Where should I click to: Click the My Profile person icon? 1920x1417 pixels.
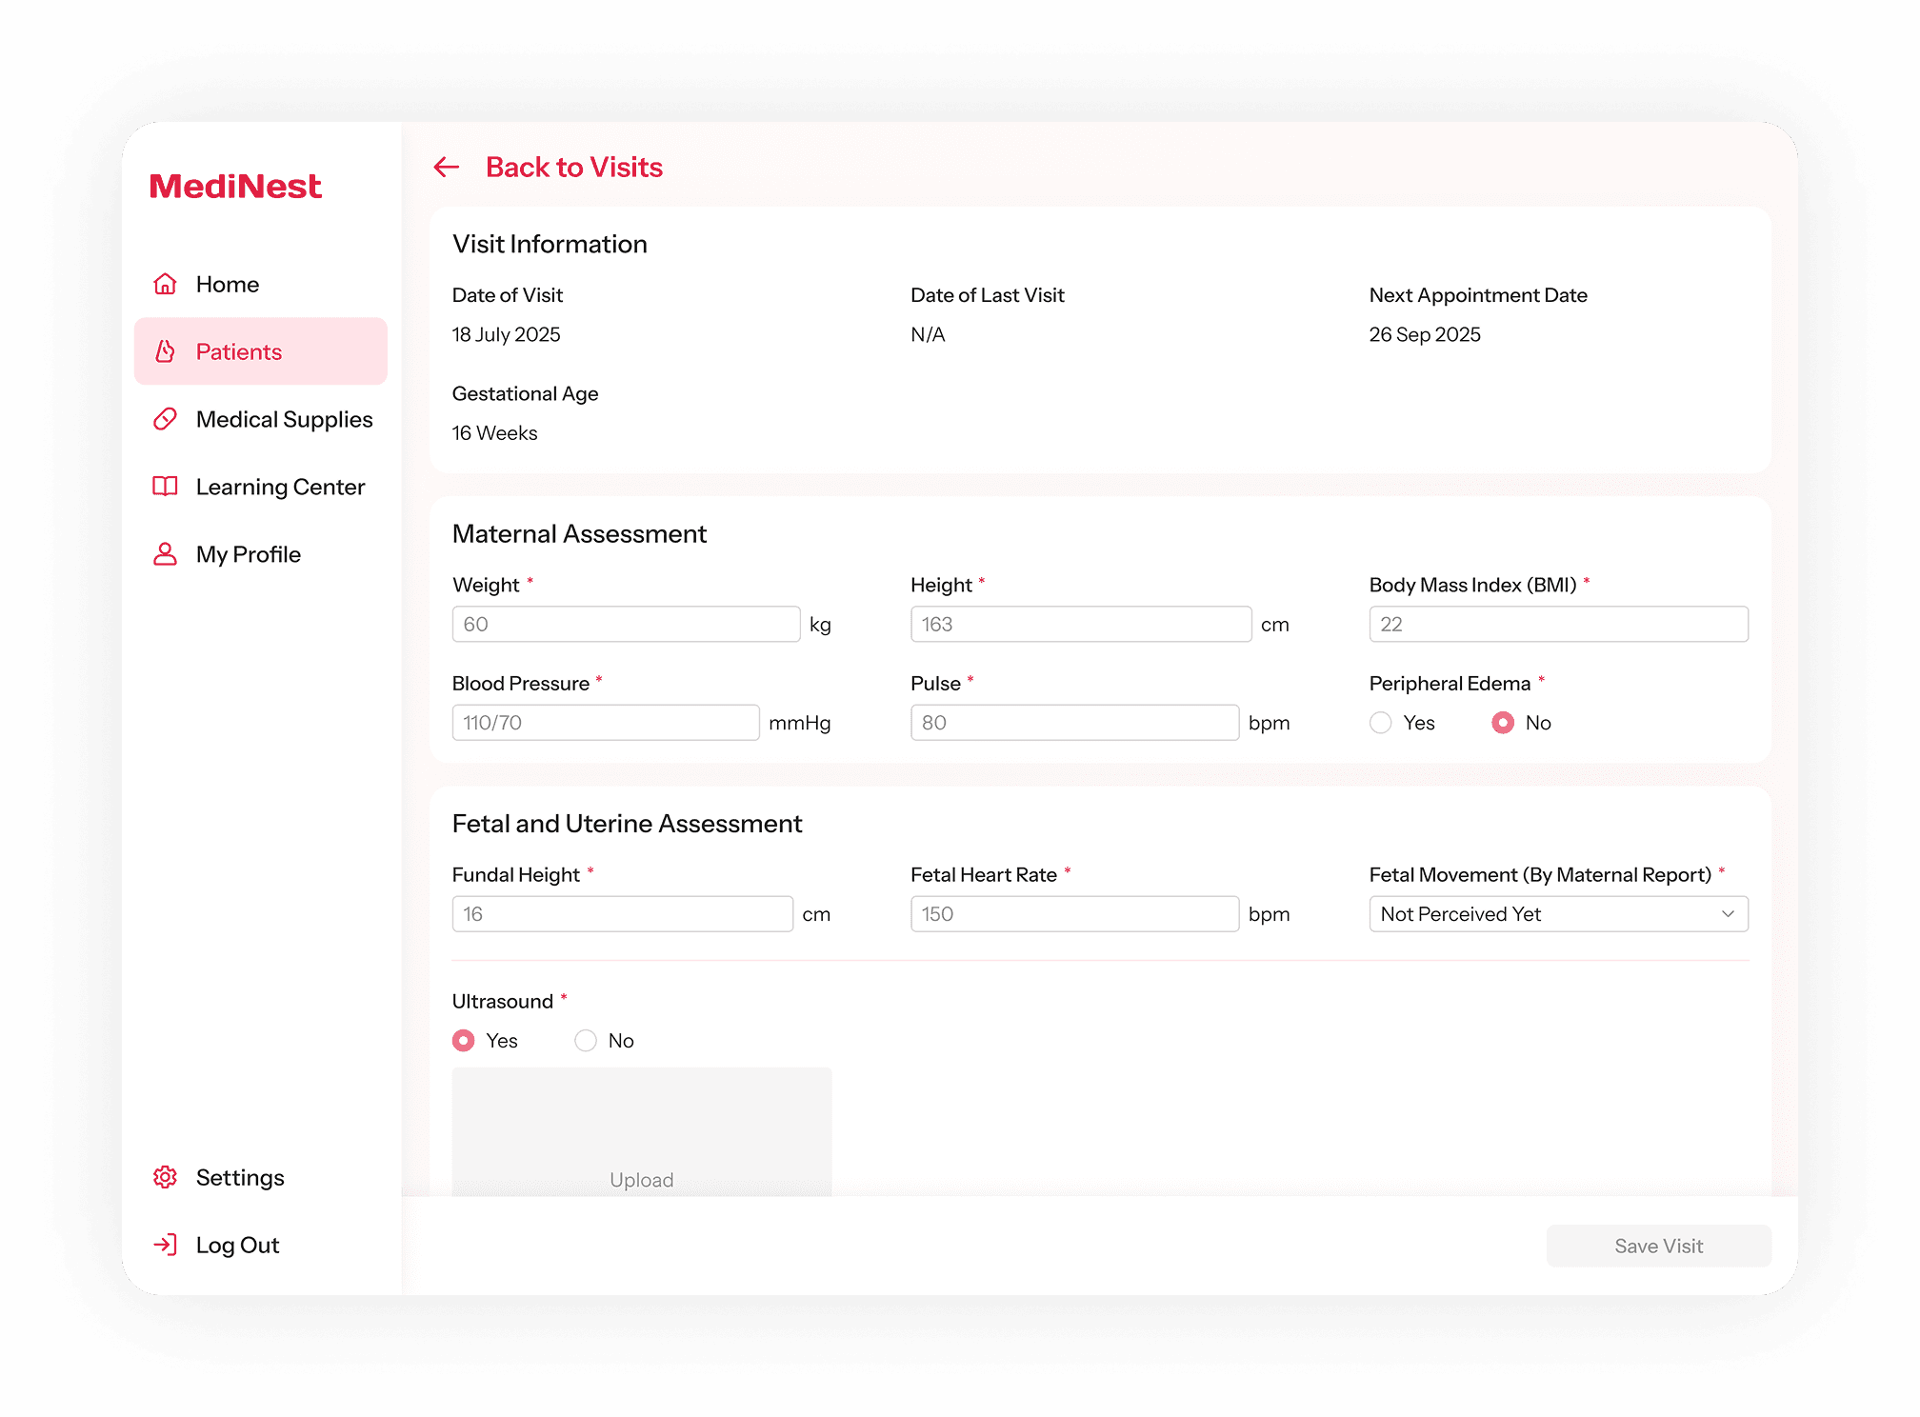[x=166, y=554]
